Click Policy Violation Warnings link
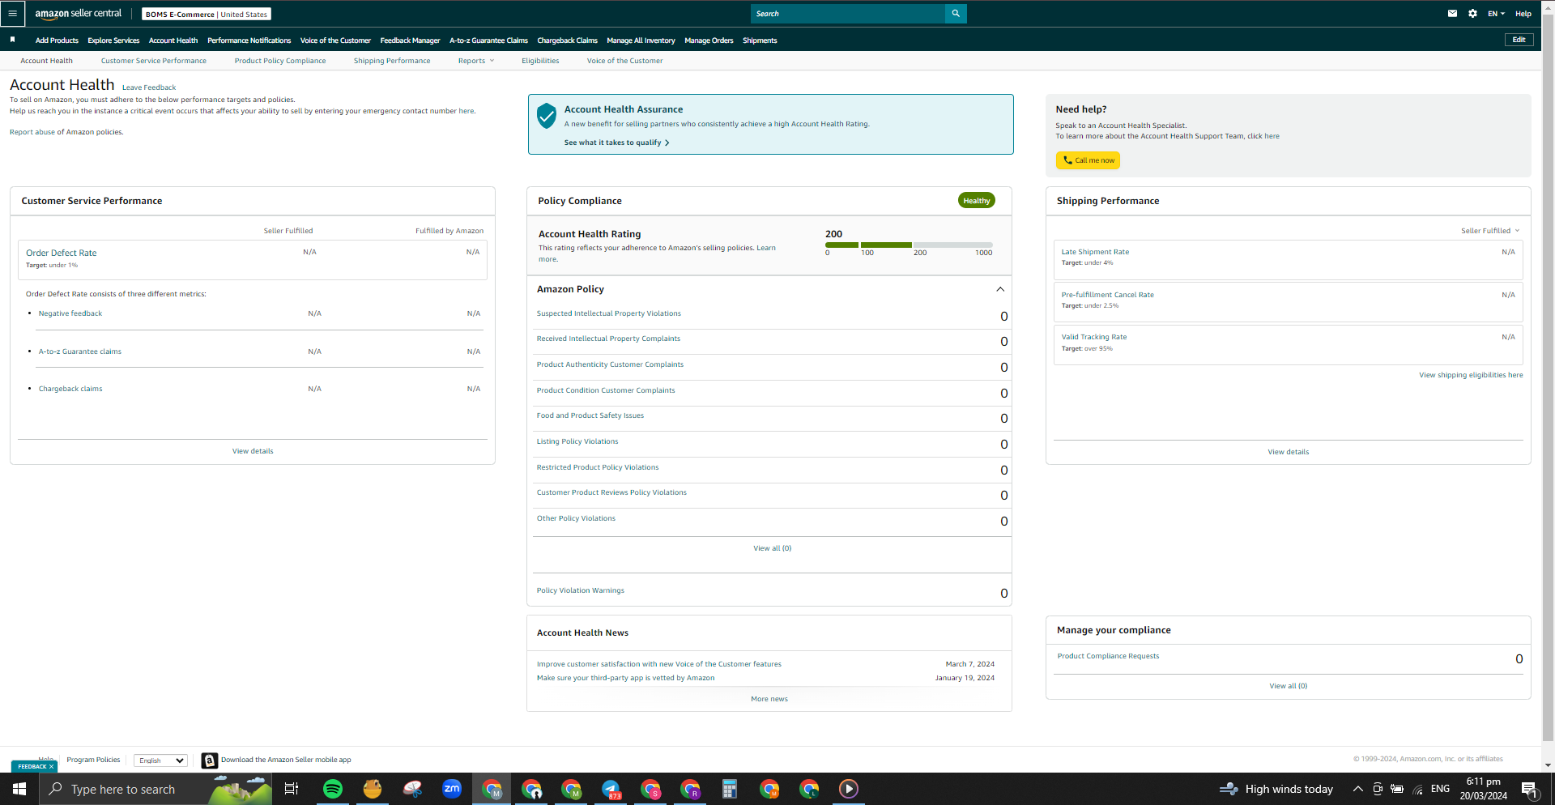The image size is (1555, 805). click(581, 590)
